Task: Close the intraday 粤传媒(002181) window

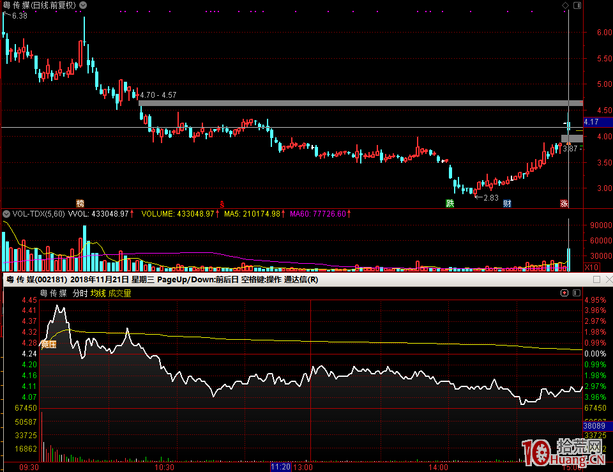Action: pyautogui.click(x=609, y=279)
